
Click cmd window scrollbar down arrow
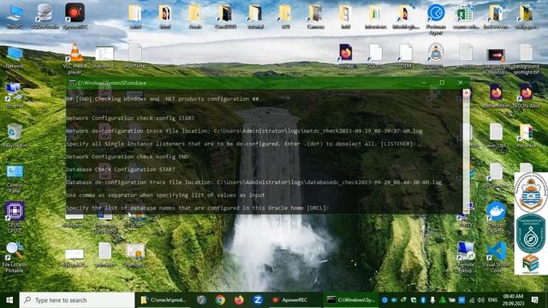point(466,210)
